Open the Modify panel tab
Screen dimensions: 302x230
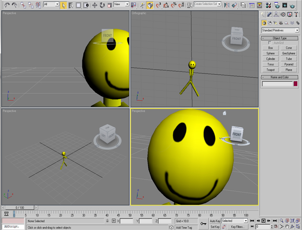point(269,15)
